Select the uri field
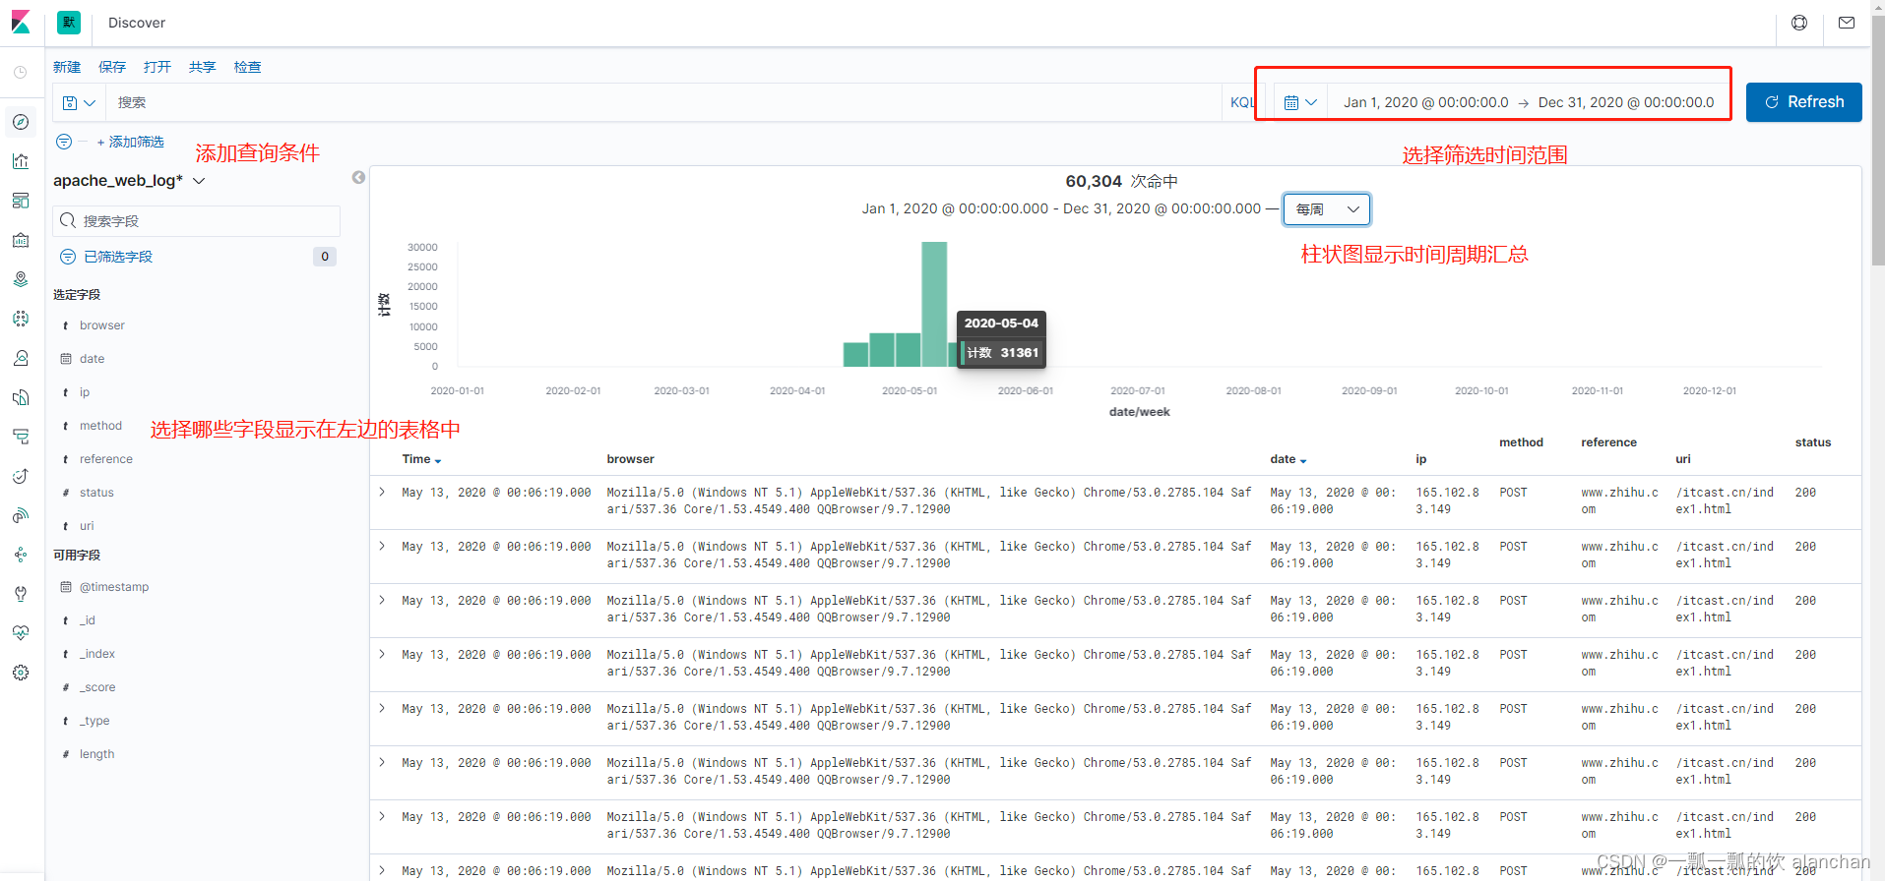1885x881 pixels. point(87,526)
